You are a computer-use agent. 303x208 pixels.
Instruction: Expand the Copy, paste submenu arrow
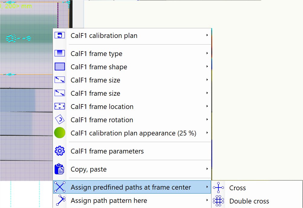tap(207, 169)
